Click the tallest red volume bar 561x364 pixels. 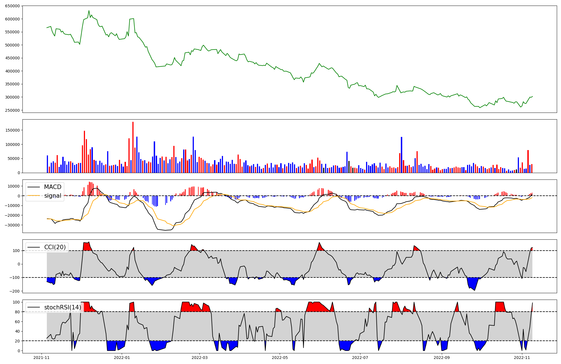tap(133, 147)
